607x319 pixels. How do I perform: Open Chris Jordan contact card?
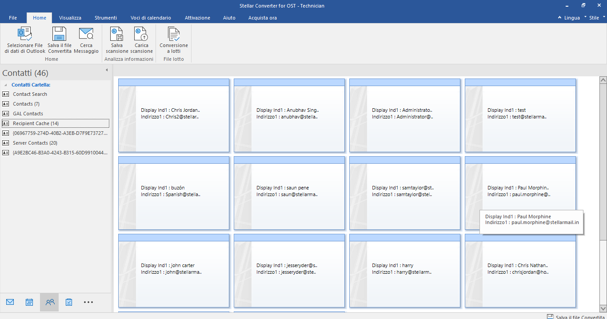174,115
